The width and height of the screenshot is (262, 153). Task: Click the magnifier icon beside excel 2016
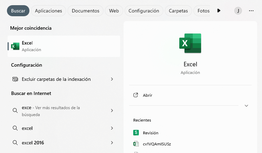(x=15, y=143)
